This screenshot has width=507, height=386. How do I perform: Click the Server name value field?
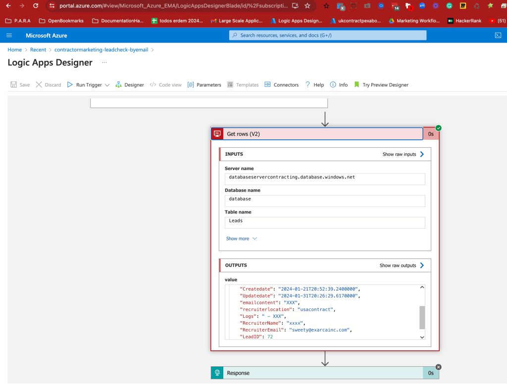tap(325, 179)
